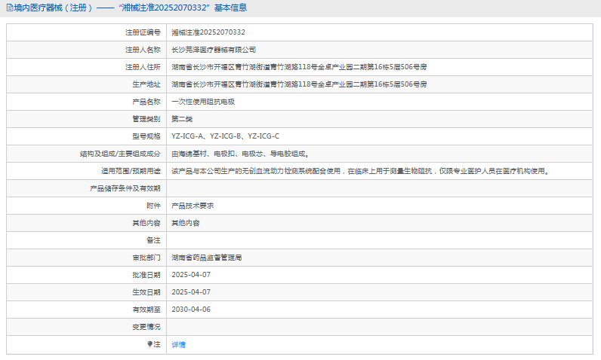This screenshot has height=360, width=601.
Task: Click the 附件 label
Action: pyautogui.click(x=153, y=206)
